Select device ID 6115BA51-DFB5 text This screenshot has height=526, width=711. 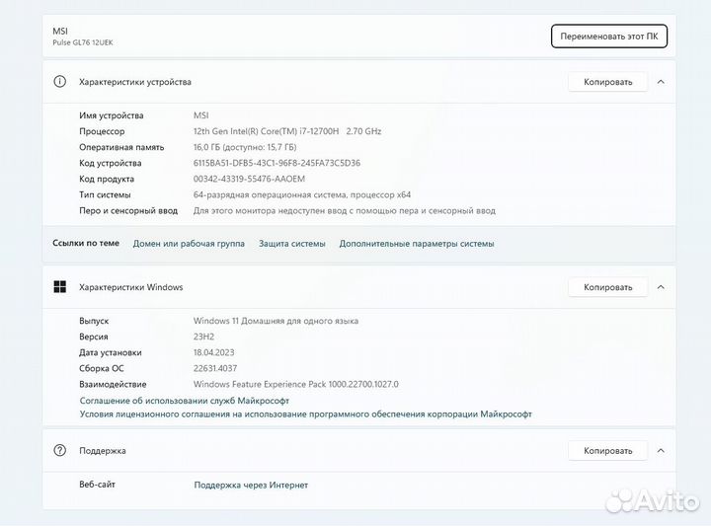tap(276, 163)
